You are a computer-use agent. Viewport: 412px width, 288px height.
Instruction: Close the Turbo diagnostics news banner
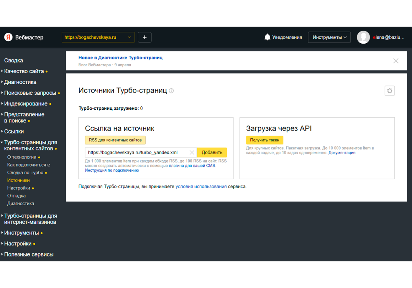tap(396, 61)
